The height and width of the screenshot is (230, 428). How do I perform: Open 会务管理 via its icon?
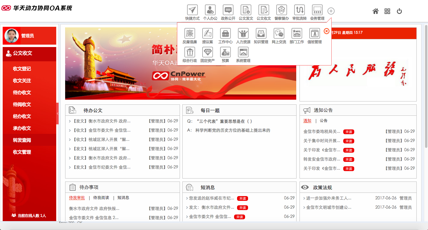click(x=317, y=11)
